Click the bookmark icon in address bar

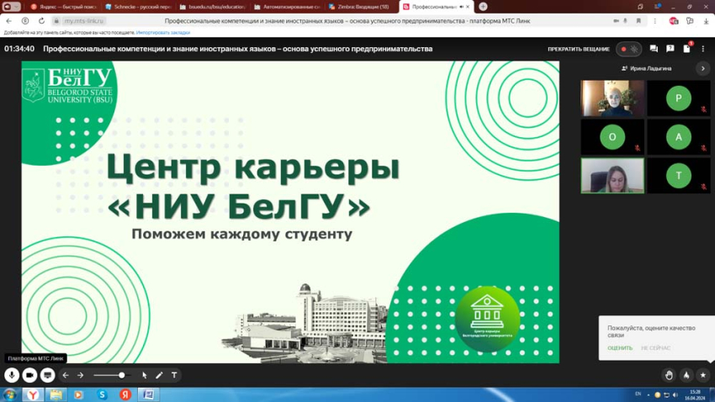pos(638,21)
